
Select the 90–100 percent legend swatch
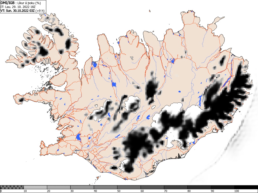(222, 187)
